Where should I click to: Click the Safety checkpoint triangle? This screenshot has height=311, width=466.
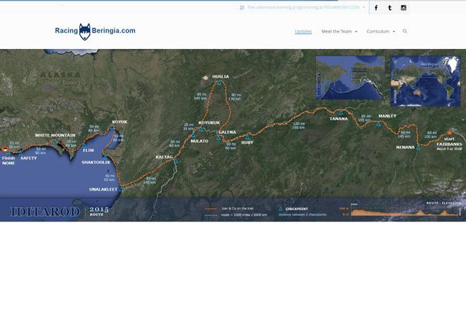tap(20, 153)
